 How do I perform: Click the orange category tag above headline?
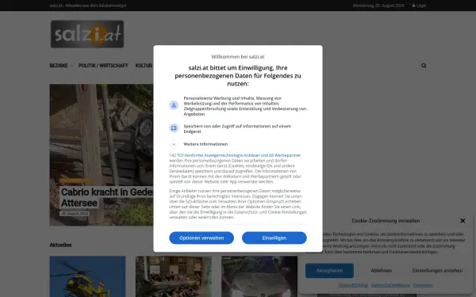click(x=75, y=181)
